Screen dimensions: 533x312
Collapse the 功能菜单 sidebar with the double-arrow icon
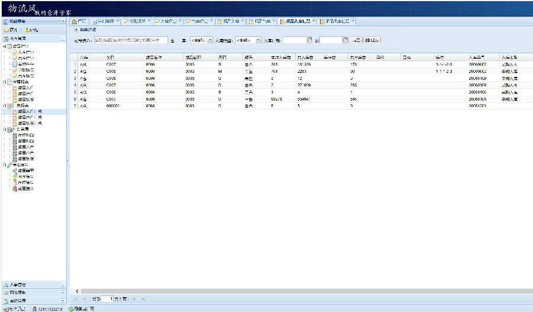63,21
